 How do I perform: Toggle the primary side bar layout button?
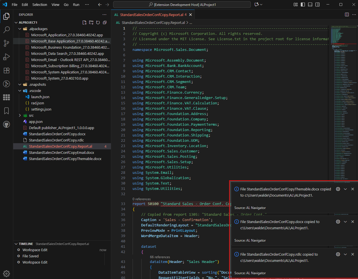click(303, 4)
